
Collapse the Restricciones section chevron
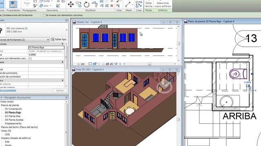tap(62, 44)
